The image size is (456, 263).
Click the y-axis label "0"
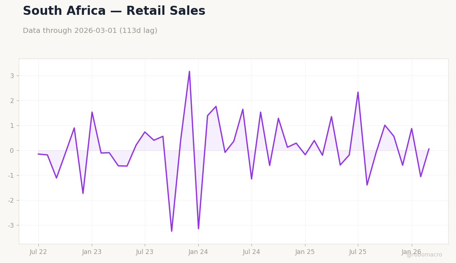(12, 151)
